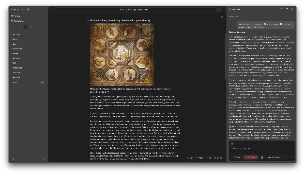Viewport: 305px width, 174px height.
Task: Open the gpt-5.3-codex model dropdown
Action: tap(275, 157)
